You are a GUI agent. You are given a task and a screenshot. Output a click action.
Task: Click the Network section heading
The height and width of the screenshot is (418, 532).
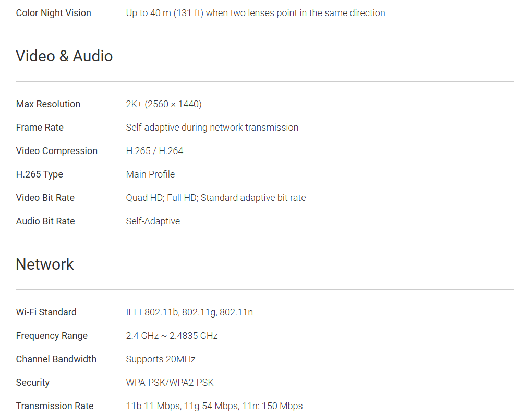pos(45,264)
